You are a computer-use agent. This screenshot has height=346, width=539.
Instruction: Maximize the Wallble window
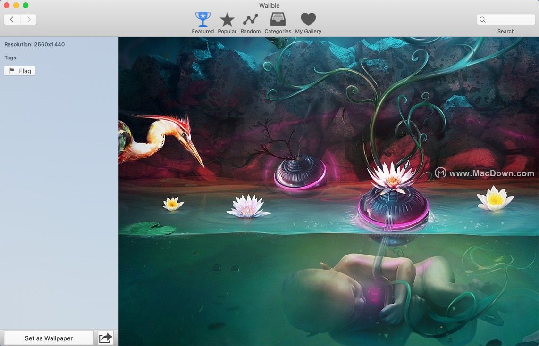tap(25, 5)
